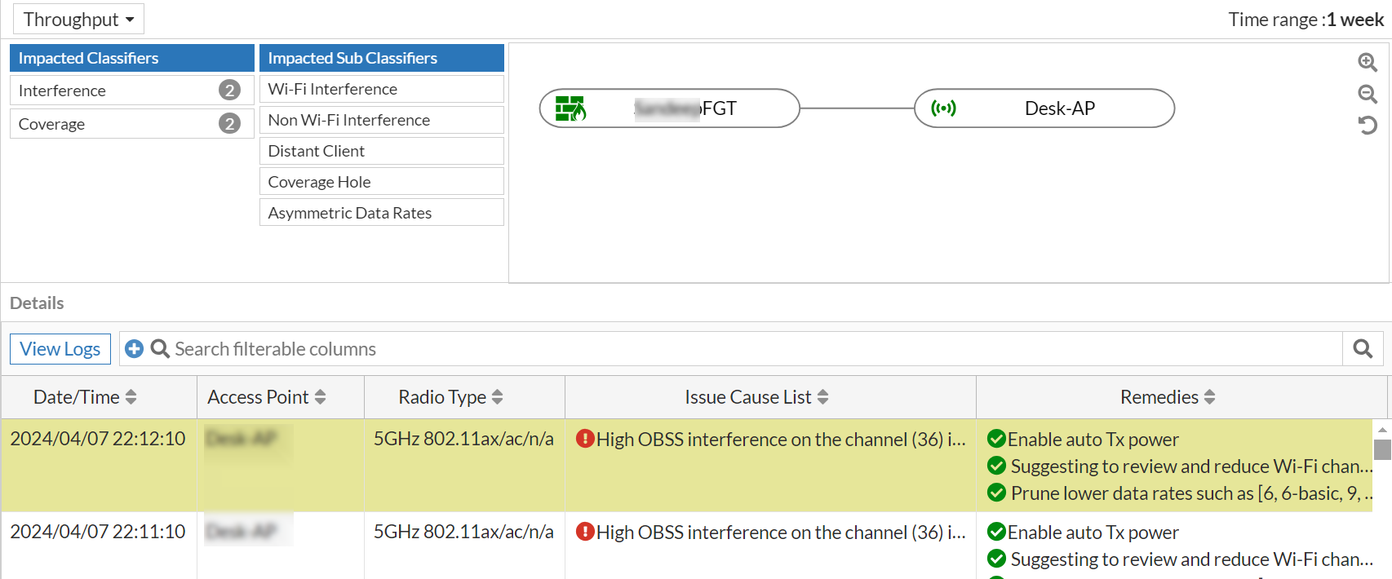This screenshot has width=1392, height=579.
Task: Click the zoom in topology icon
Action: (1368, 62)
